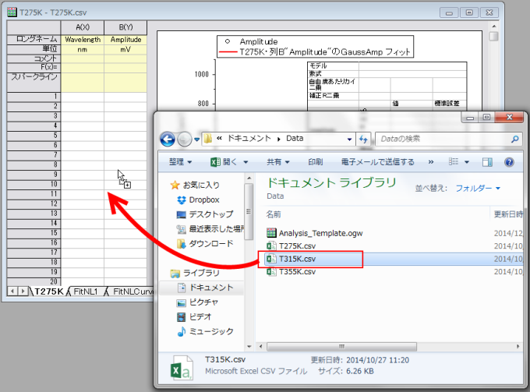Select the スパークライン row header

(x=34, y=82)
